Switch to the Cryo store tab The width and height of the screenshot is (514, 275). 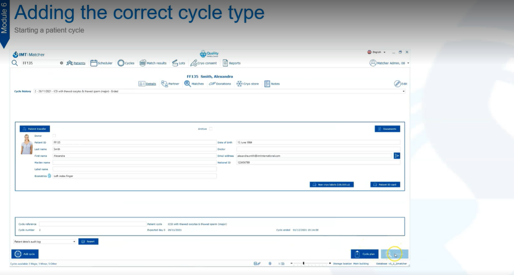[247, 84]
